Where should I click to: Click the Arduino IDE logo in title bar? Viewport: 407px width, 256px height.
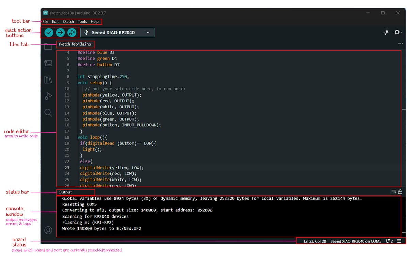[x=45, y=13]
